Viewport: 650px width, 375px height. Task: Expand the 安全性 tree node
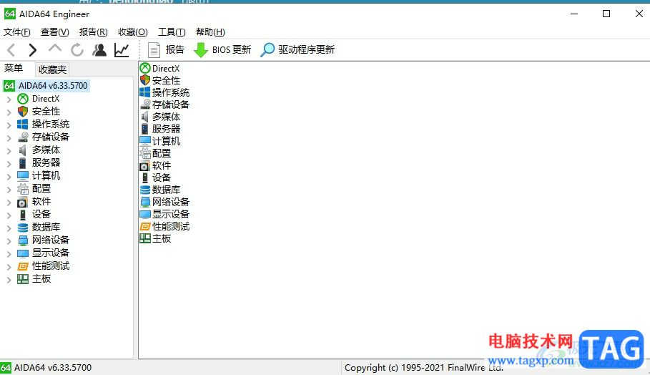coord(9,112)
